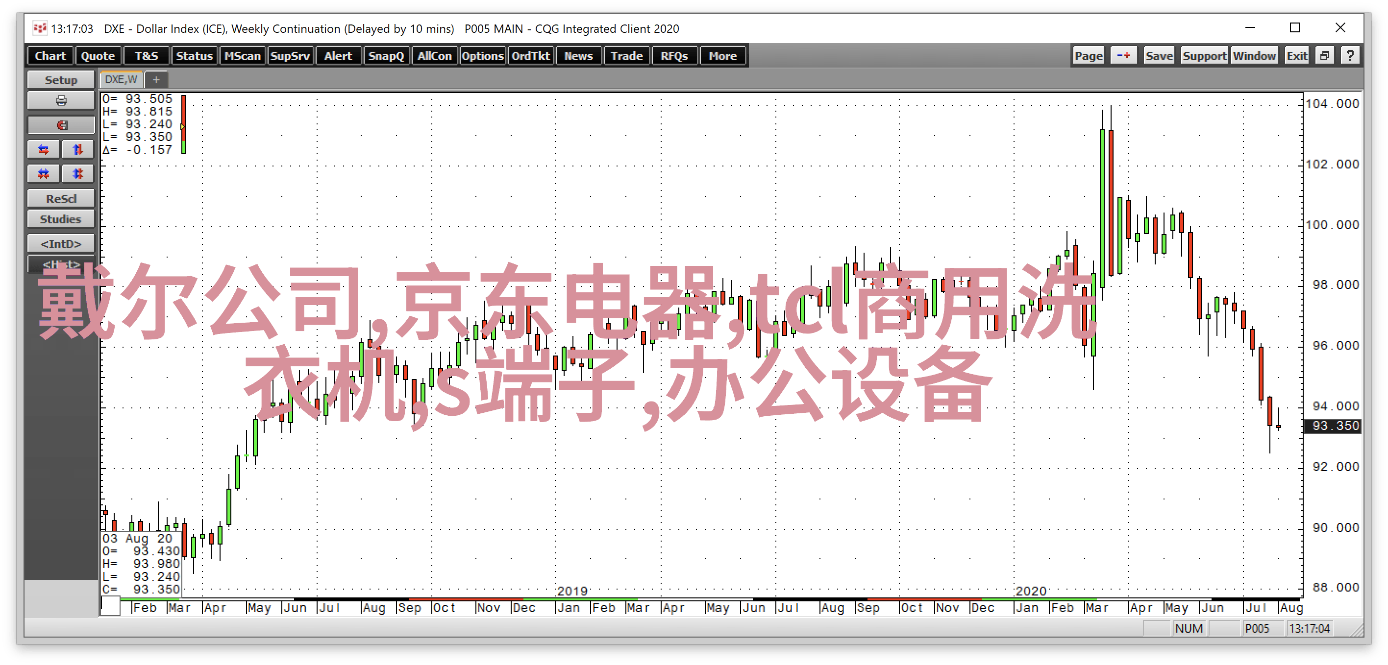Open MScan from the toolbar
1388x665 pixels.
pyautogui.click(x=242, y=55)
